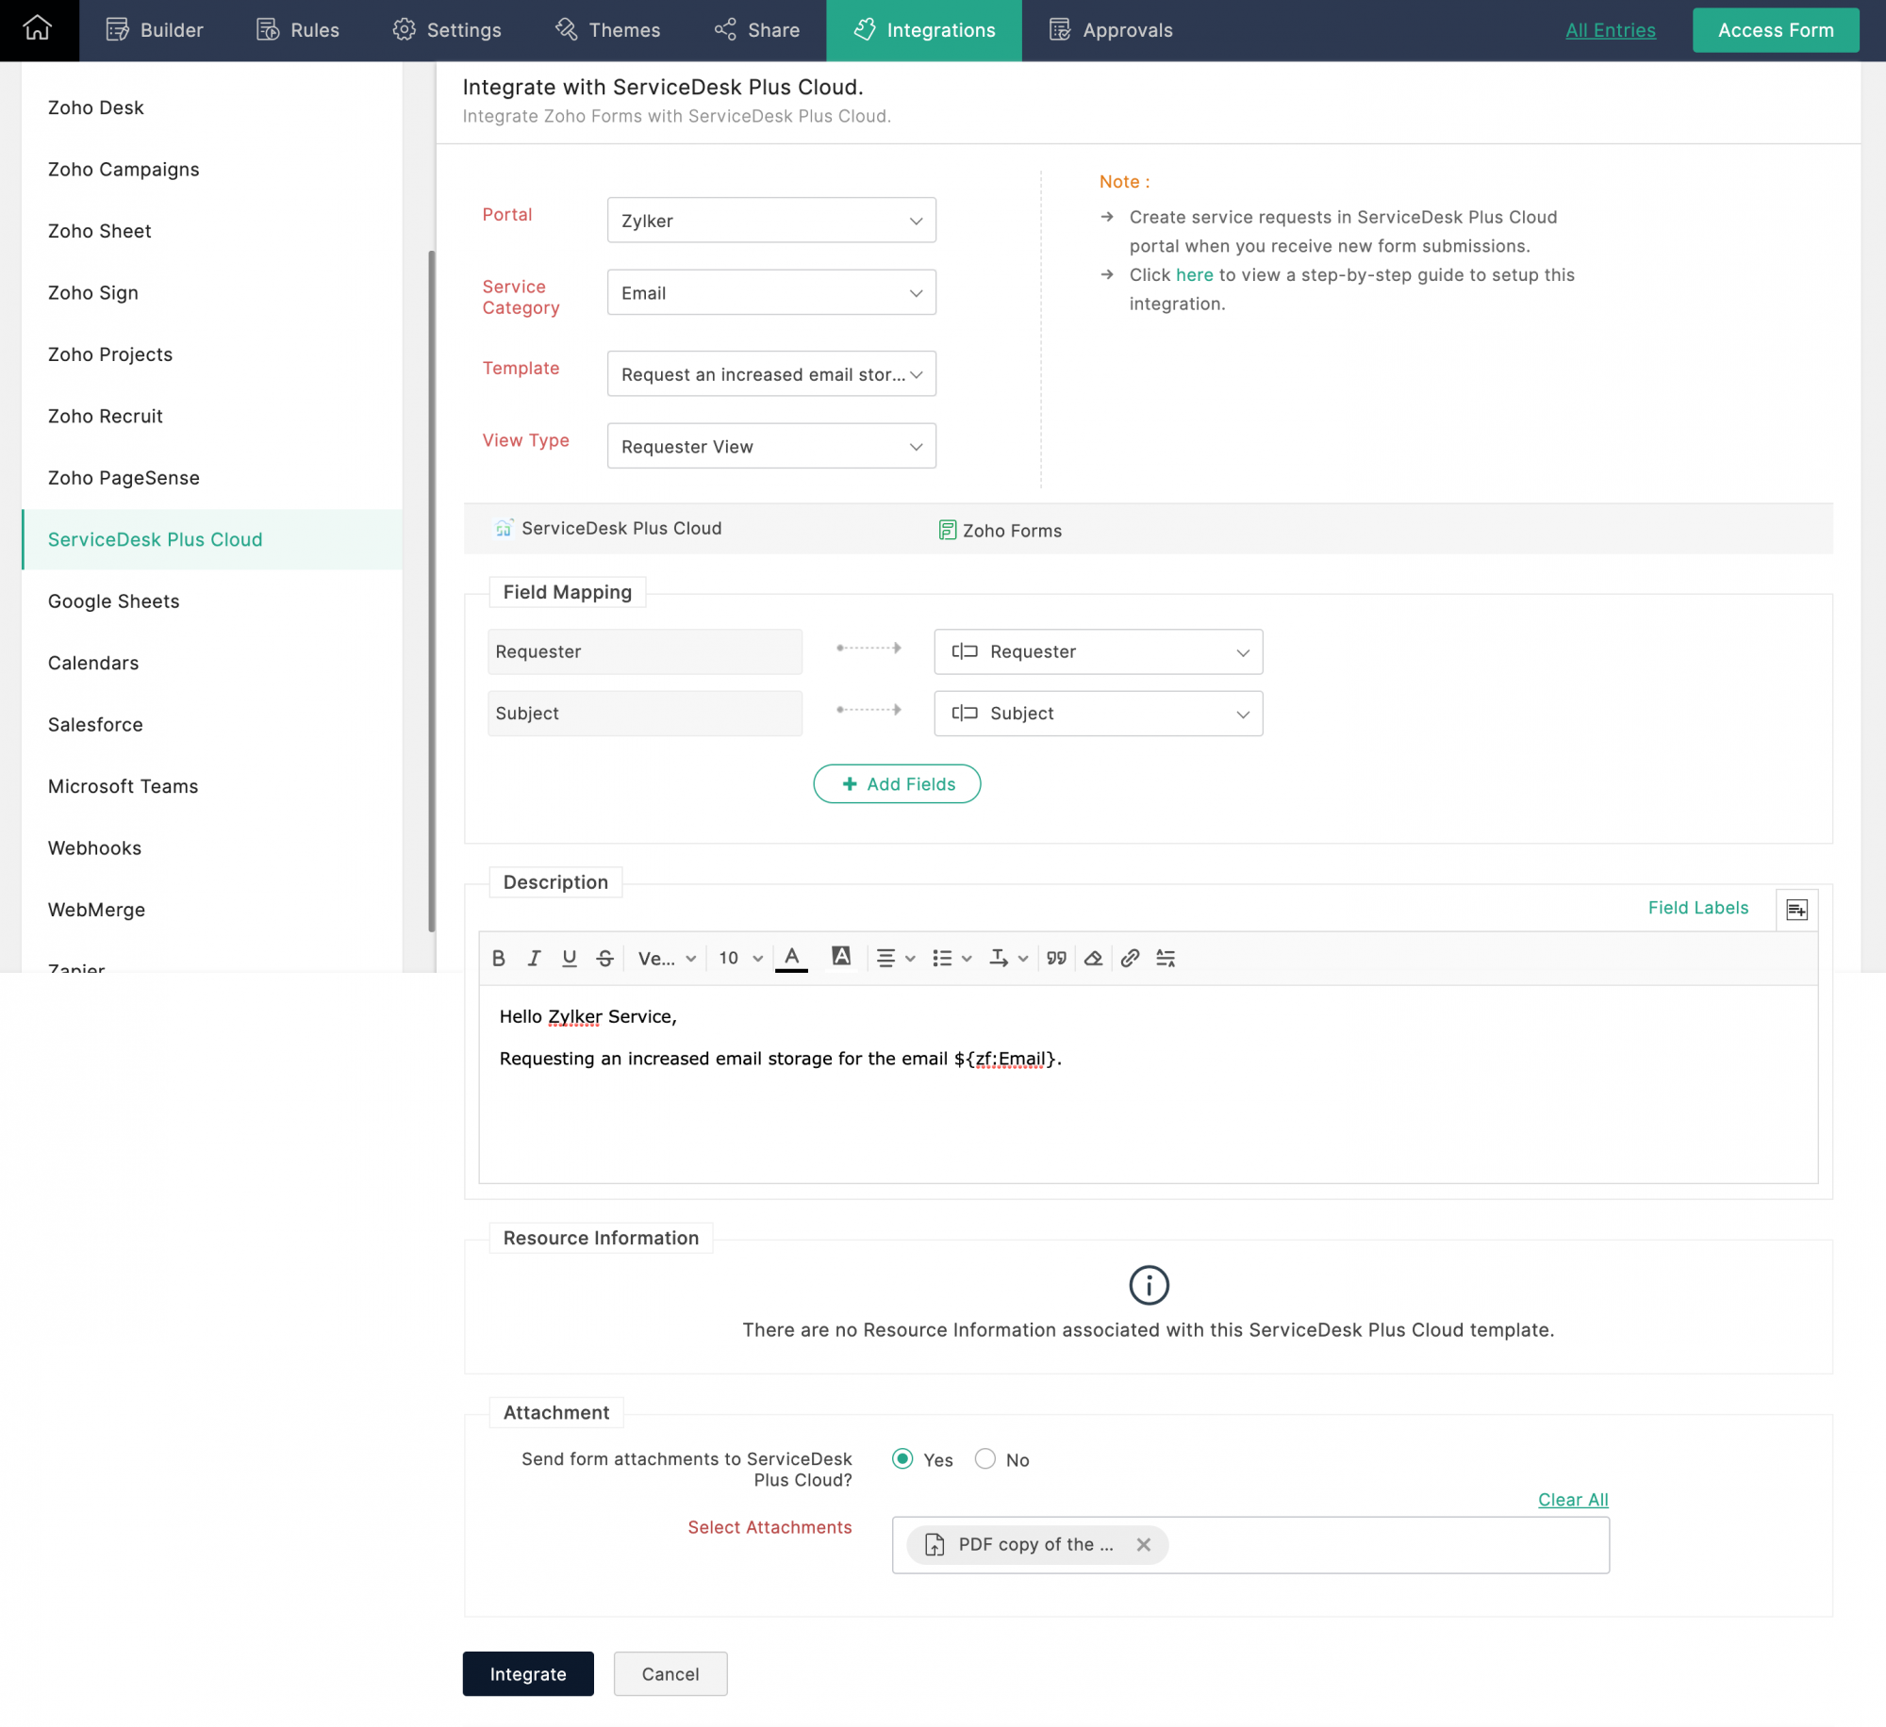
Task: Open the 'here' step-by-step guide link
Action: point(1194,274)
